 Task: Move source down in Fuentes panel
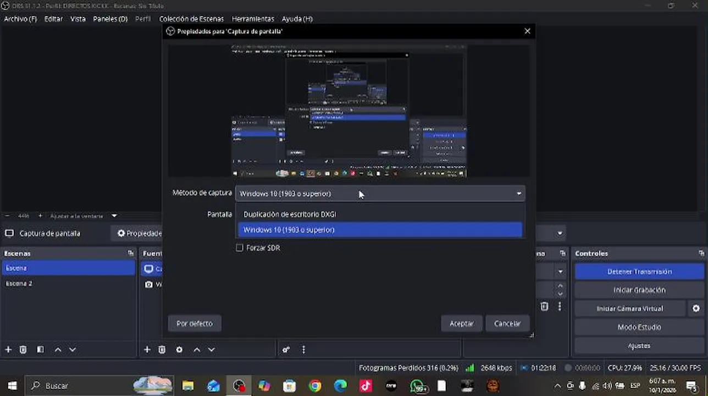(211, 349)
